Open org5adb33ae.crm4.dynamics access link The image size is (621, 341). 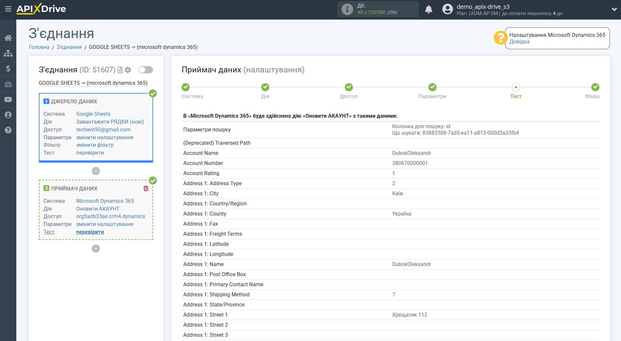point(111,216)
